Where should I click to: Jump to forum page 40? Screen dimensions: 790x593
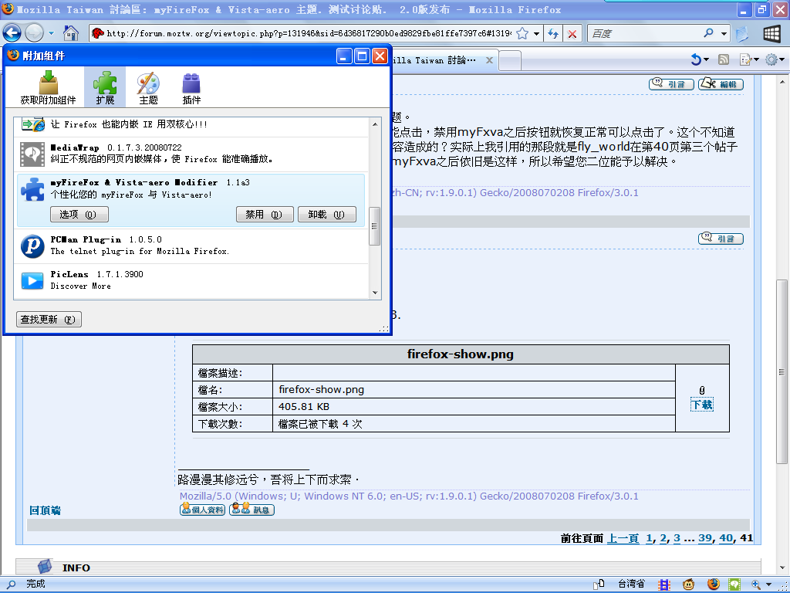[726, 538]
